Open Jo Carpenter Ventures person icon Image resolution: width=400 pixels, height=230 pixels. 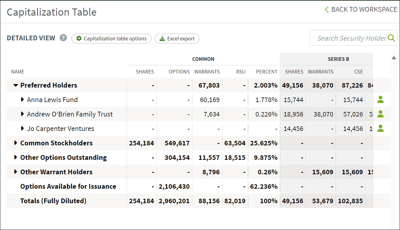coord(380,128)
